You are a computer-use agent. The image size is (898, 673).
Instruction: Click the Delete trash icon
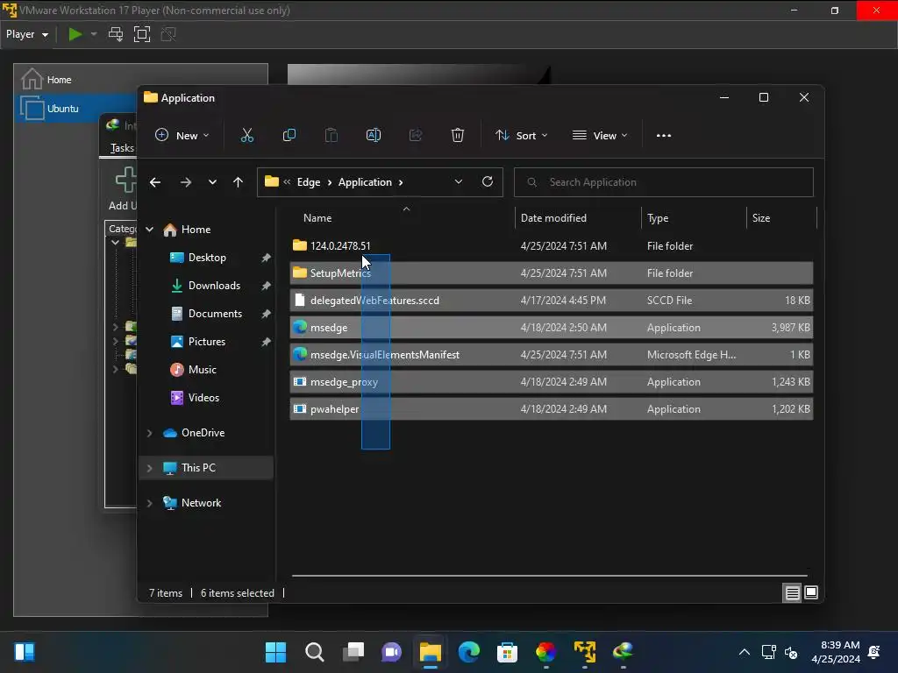(457, 136)
